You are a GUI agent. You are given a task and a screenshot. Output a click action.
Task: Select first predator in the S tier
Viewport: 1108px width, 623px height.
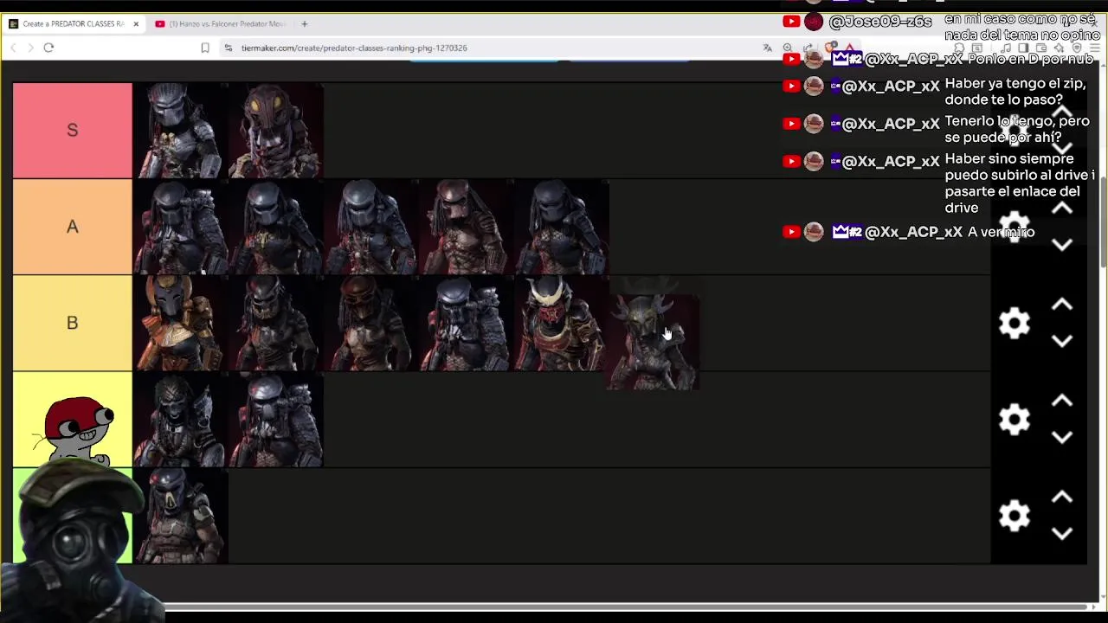click(x=180, y=131)
